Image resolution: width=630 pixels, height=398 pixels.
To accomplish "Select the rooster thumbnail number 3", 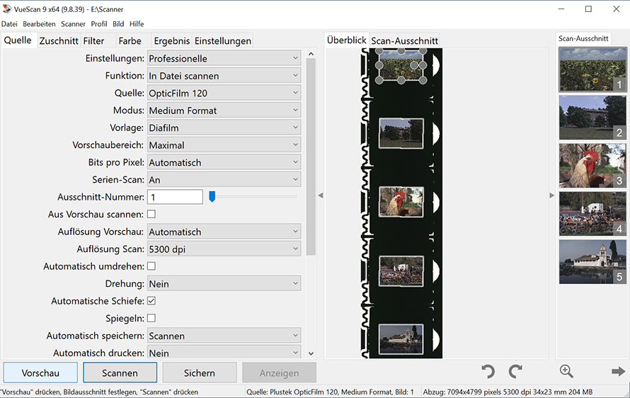I will pos(592,165).
